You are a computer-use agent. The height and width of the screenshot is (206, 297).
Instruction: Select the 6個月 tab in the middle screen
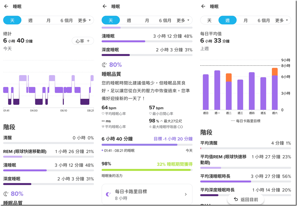165,20
